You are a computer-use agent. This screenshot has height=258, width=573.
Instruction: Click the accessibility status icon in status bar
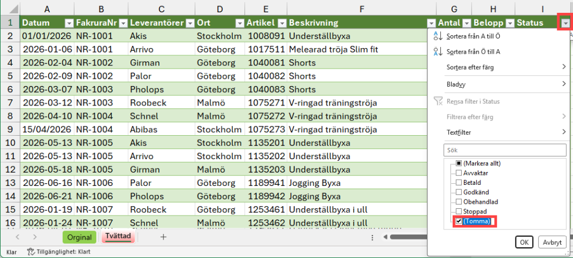(30, 252)
